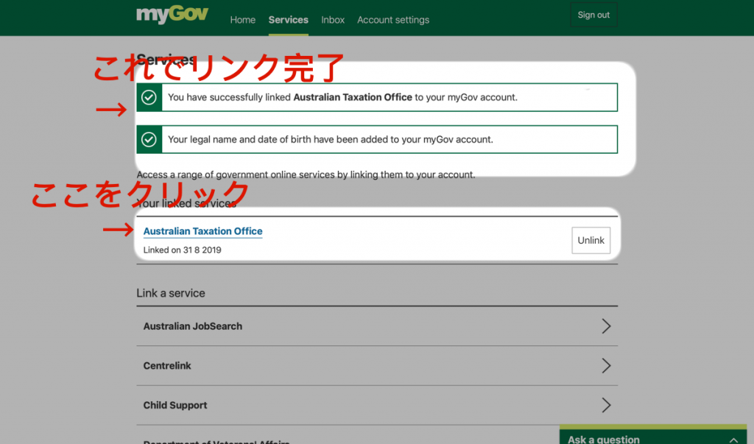Click Unlink for Australian Taxation Office
The image size is (754, 444).
click(x=591, y=241)
